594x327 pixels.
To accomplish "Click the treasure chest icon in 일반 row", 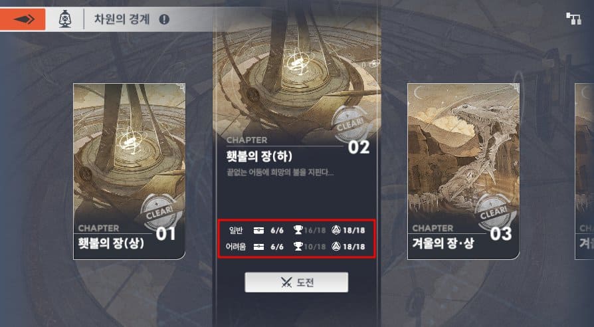I will pyautogui.click(x=258, y=230).
